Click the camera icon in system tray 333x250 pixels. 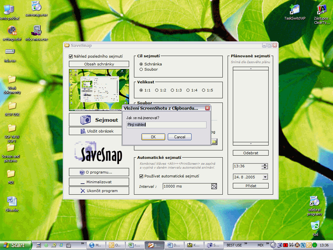click(x=280, y=245)
